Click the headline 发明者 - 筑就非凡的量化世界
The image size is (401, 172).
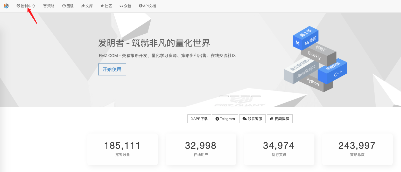(154, 43)
